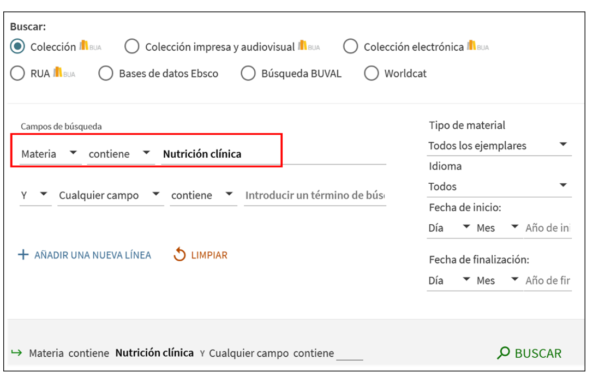This screenshot has width=593, height=384.
Task: Choose the Worldcat search option
Action: pos(372,73)
